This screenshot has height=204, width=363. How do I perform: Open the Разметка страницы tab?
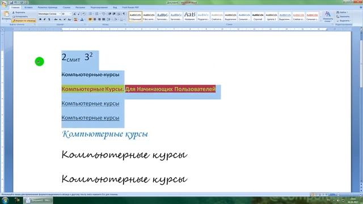[x=48, y=7]
